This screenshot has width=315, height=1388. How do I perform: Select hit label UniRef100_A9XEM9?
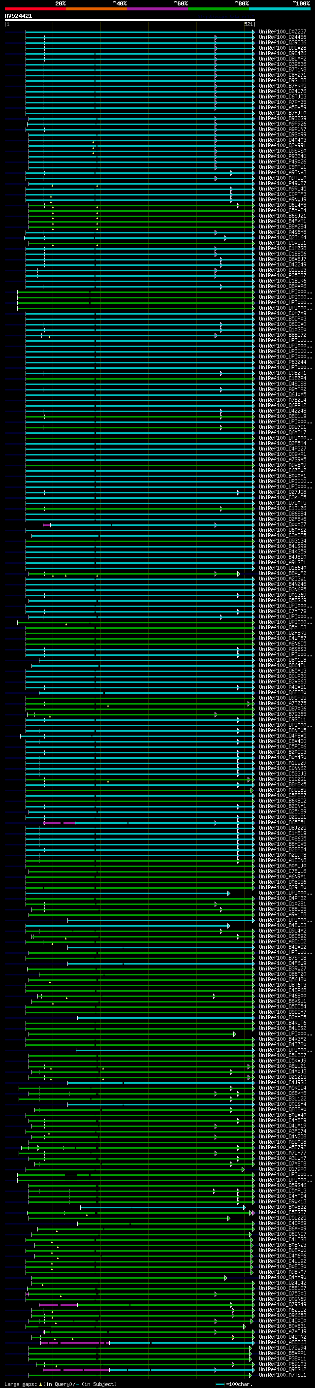[282, 465]
